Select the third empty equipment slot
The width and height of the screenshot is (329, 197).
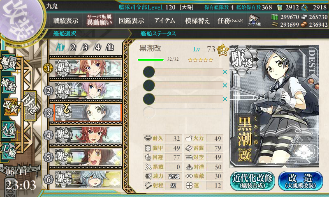click(183, 99)
